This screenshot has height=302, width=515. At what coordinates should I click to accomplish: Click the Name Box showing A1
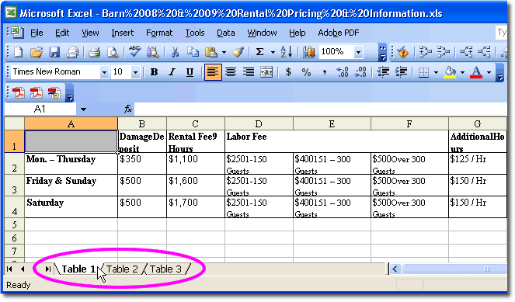click(40, 109)
